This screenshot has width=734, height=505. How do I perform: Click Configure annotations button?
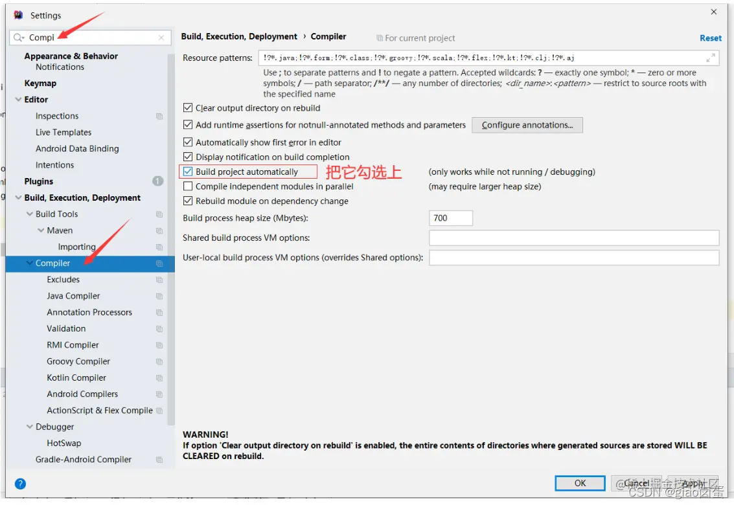tap(527, 125)
